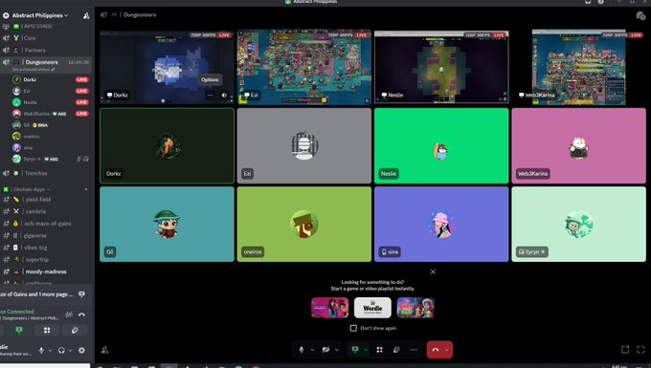The height and width of the screenshot is (368, 651).
Task: Select sina's avatar video tile
Action: pos(441,225)
